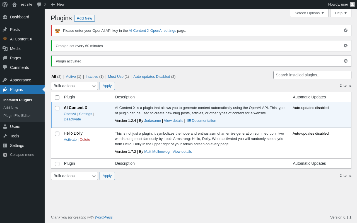This screenshot has width=357, height=223.
Task: Expand the Screen Options panel
Action: click(309, 13)
